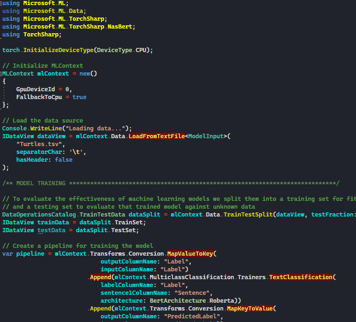Click the TrainTestData type name

pyautogui.click(x=102, y=215)
